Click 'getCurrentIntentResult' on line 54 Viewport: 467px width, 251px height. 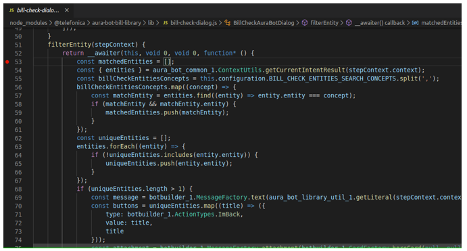[x=305, y=70]
